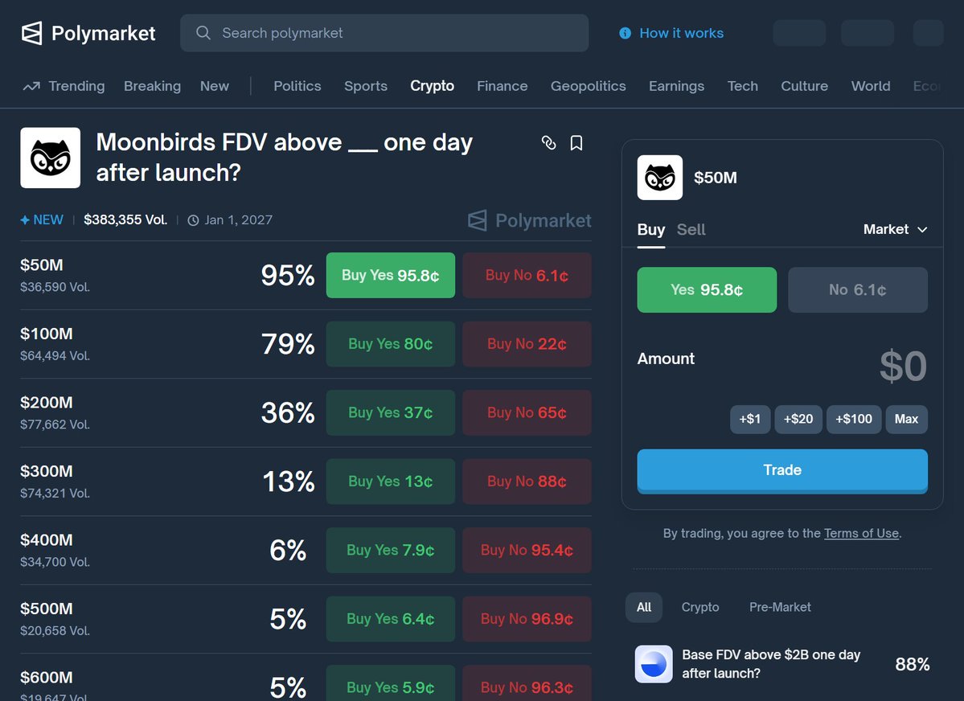Select Yes 95.8¢ outcome in trade panel

[x=707, y=289]
